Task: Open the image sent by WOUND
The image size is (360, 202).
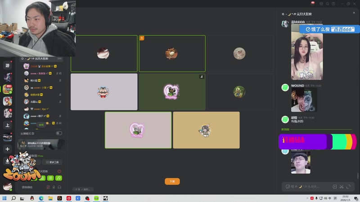Action: tap(304, 100)
